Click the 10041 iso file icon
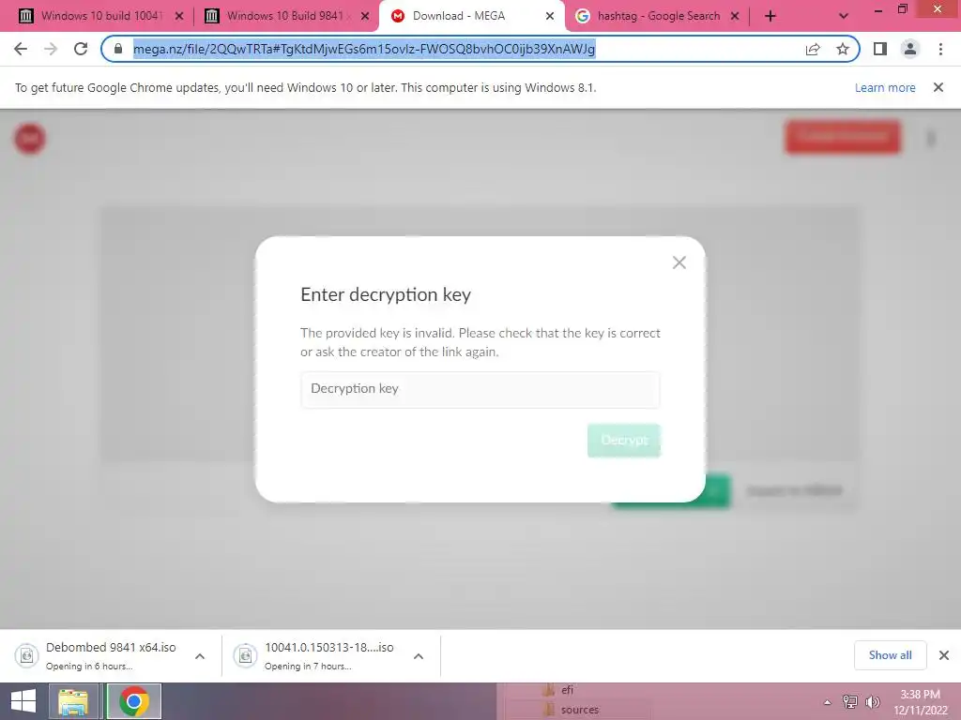The image size is (961, 720). [x=245, y=655]
